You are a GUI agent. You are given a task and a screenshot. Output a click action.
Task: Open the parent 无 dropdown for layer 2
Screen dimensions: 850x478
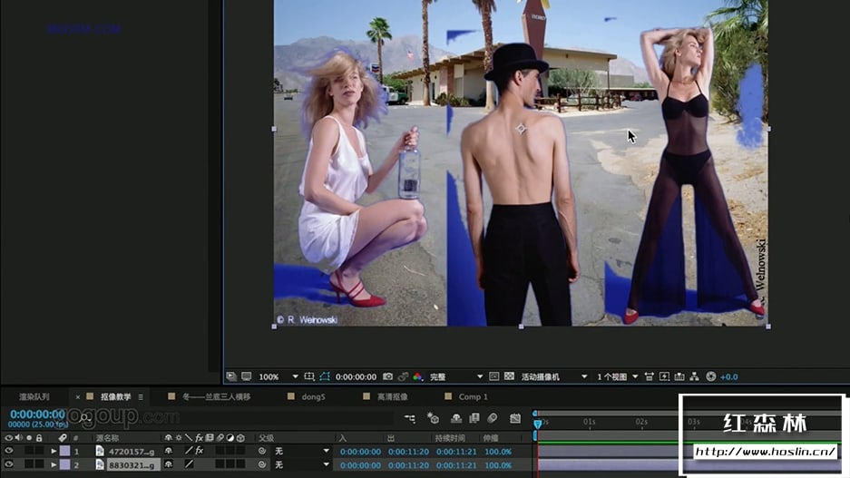click(301, 465)
